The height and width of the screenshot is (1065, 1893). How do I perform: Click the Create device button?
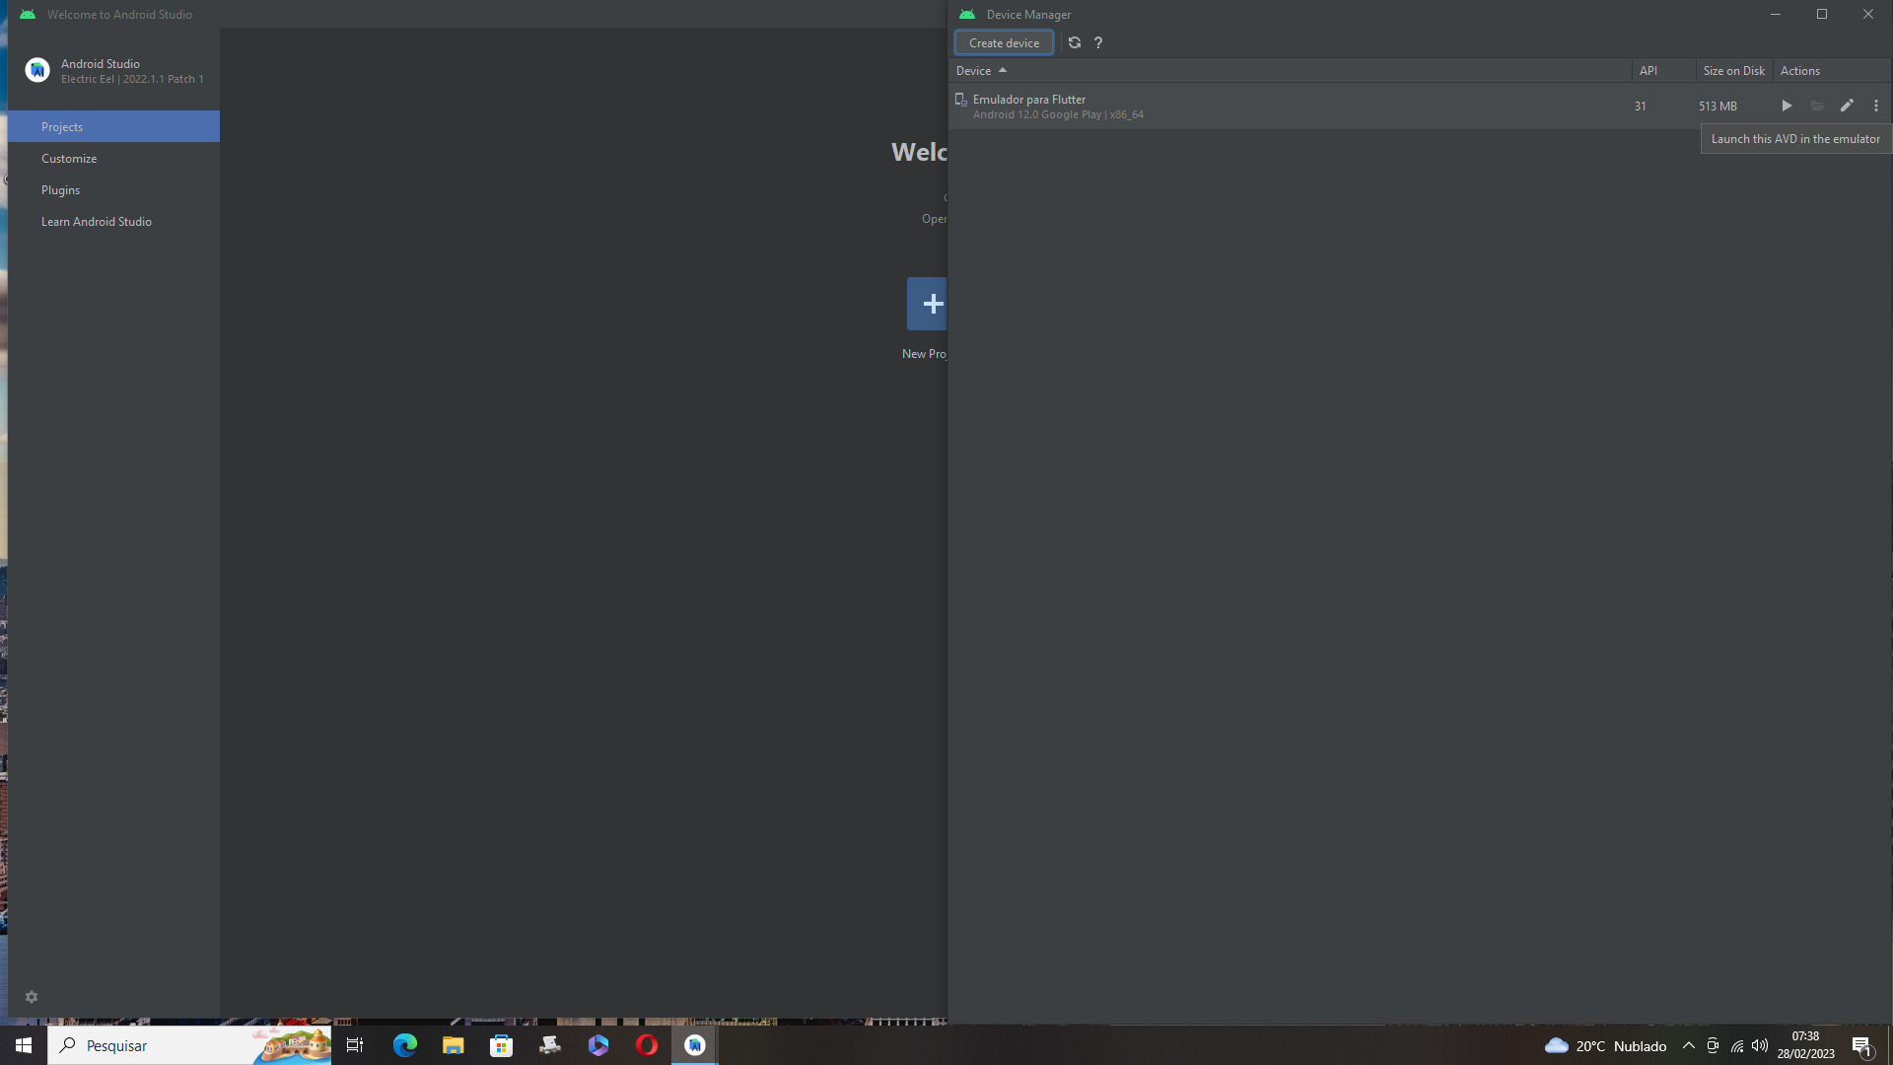1004,42
